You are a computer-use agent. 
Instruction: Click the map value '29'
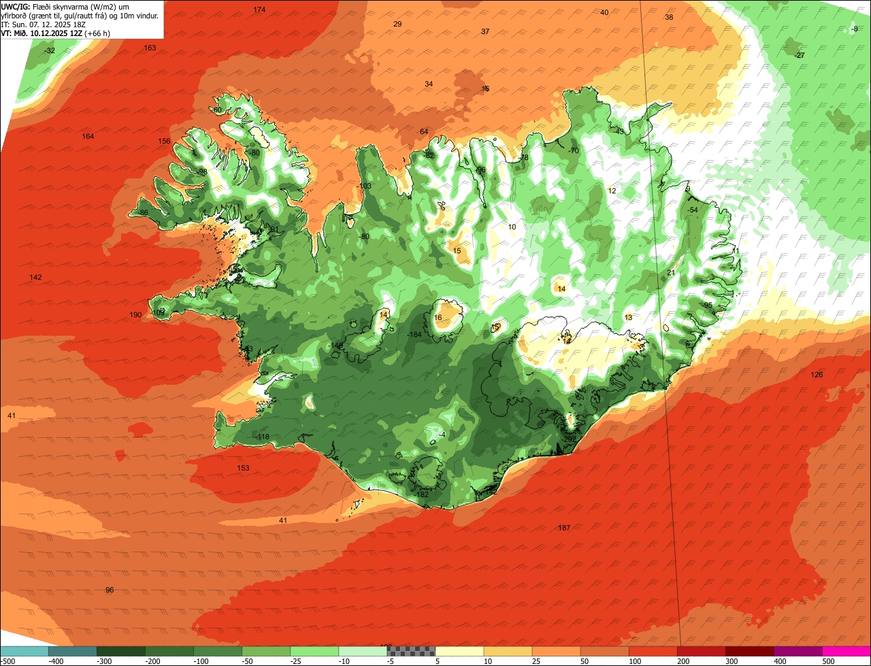pyautogui.click(x=397, y=24)
